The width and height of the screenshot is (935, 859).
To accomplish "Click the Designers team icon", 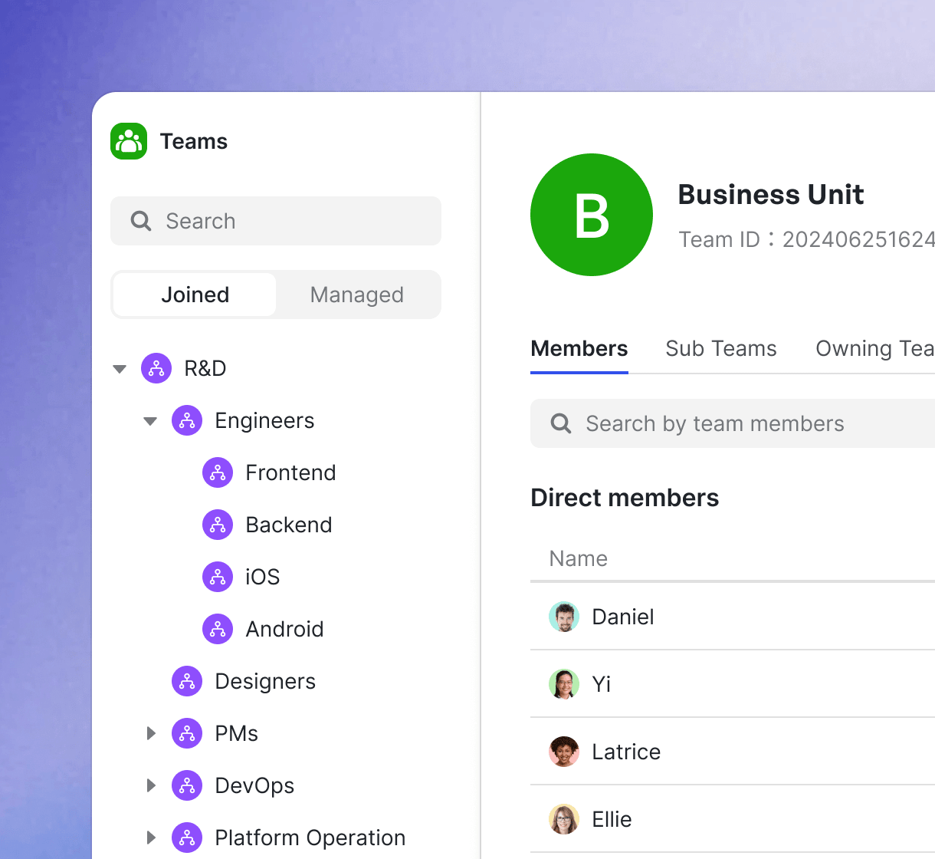I will click(187, 681).
